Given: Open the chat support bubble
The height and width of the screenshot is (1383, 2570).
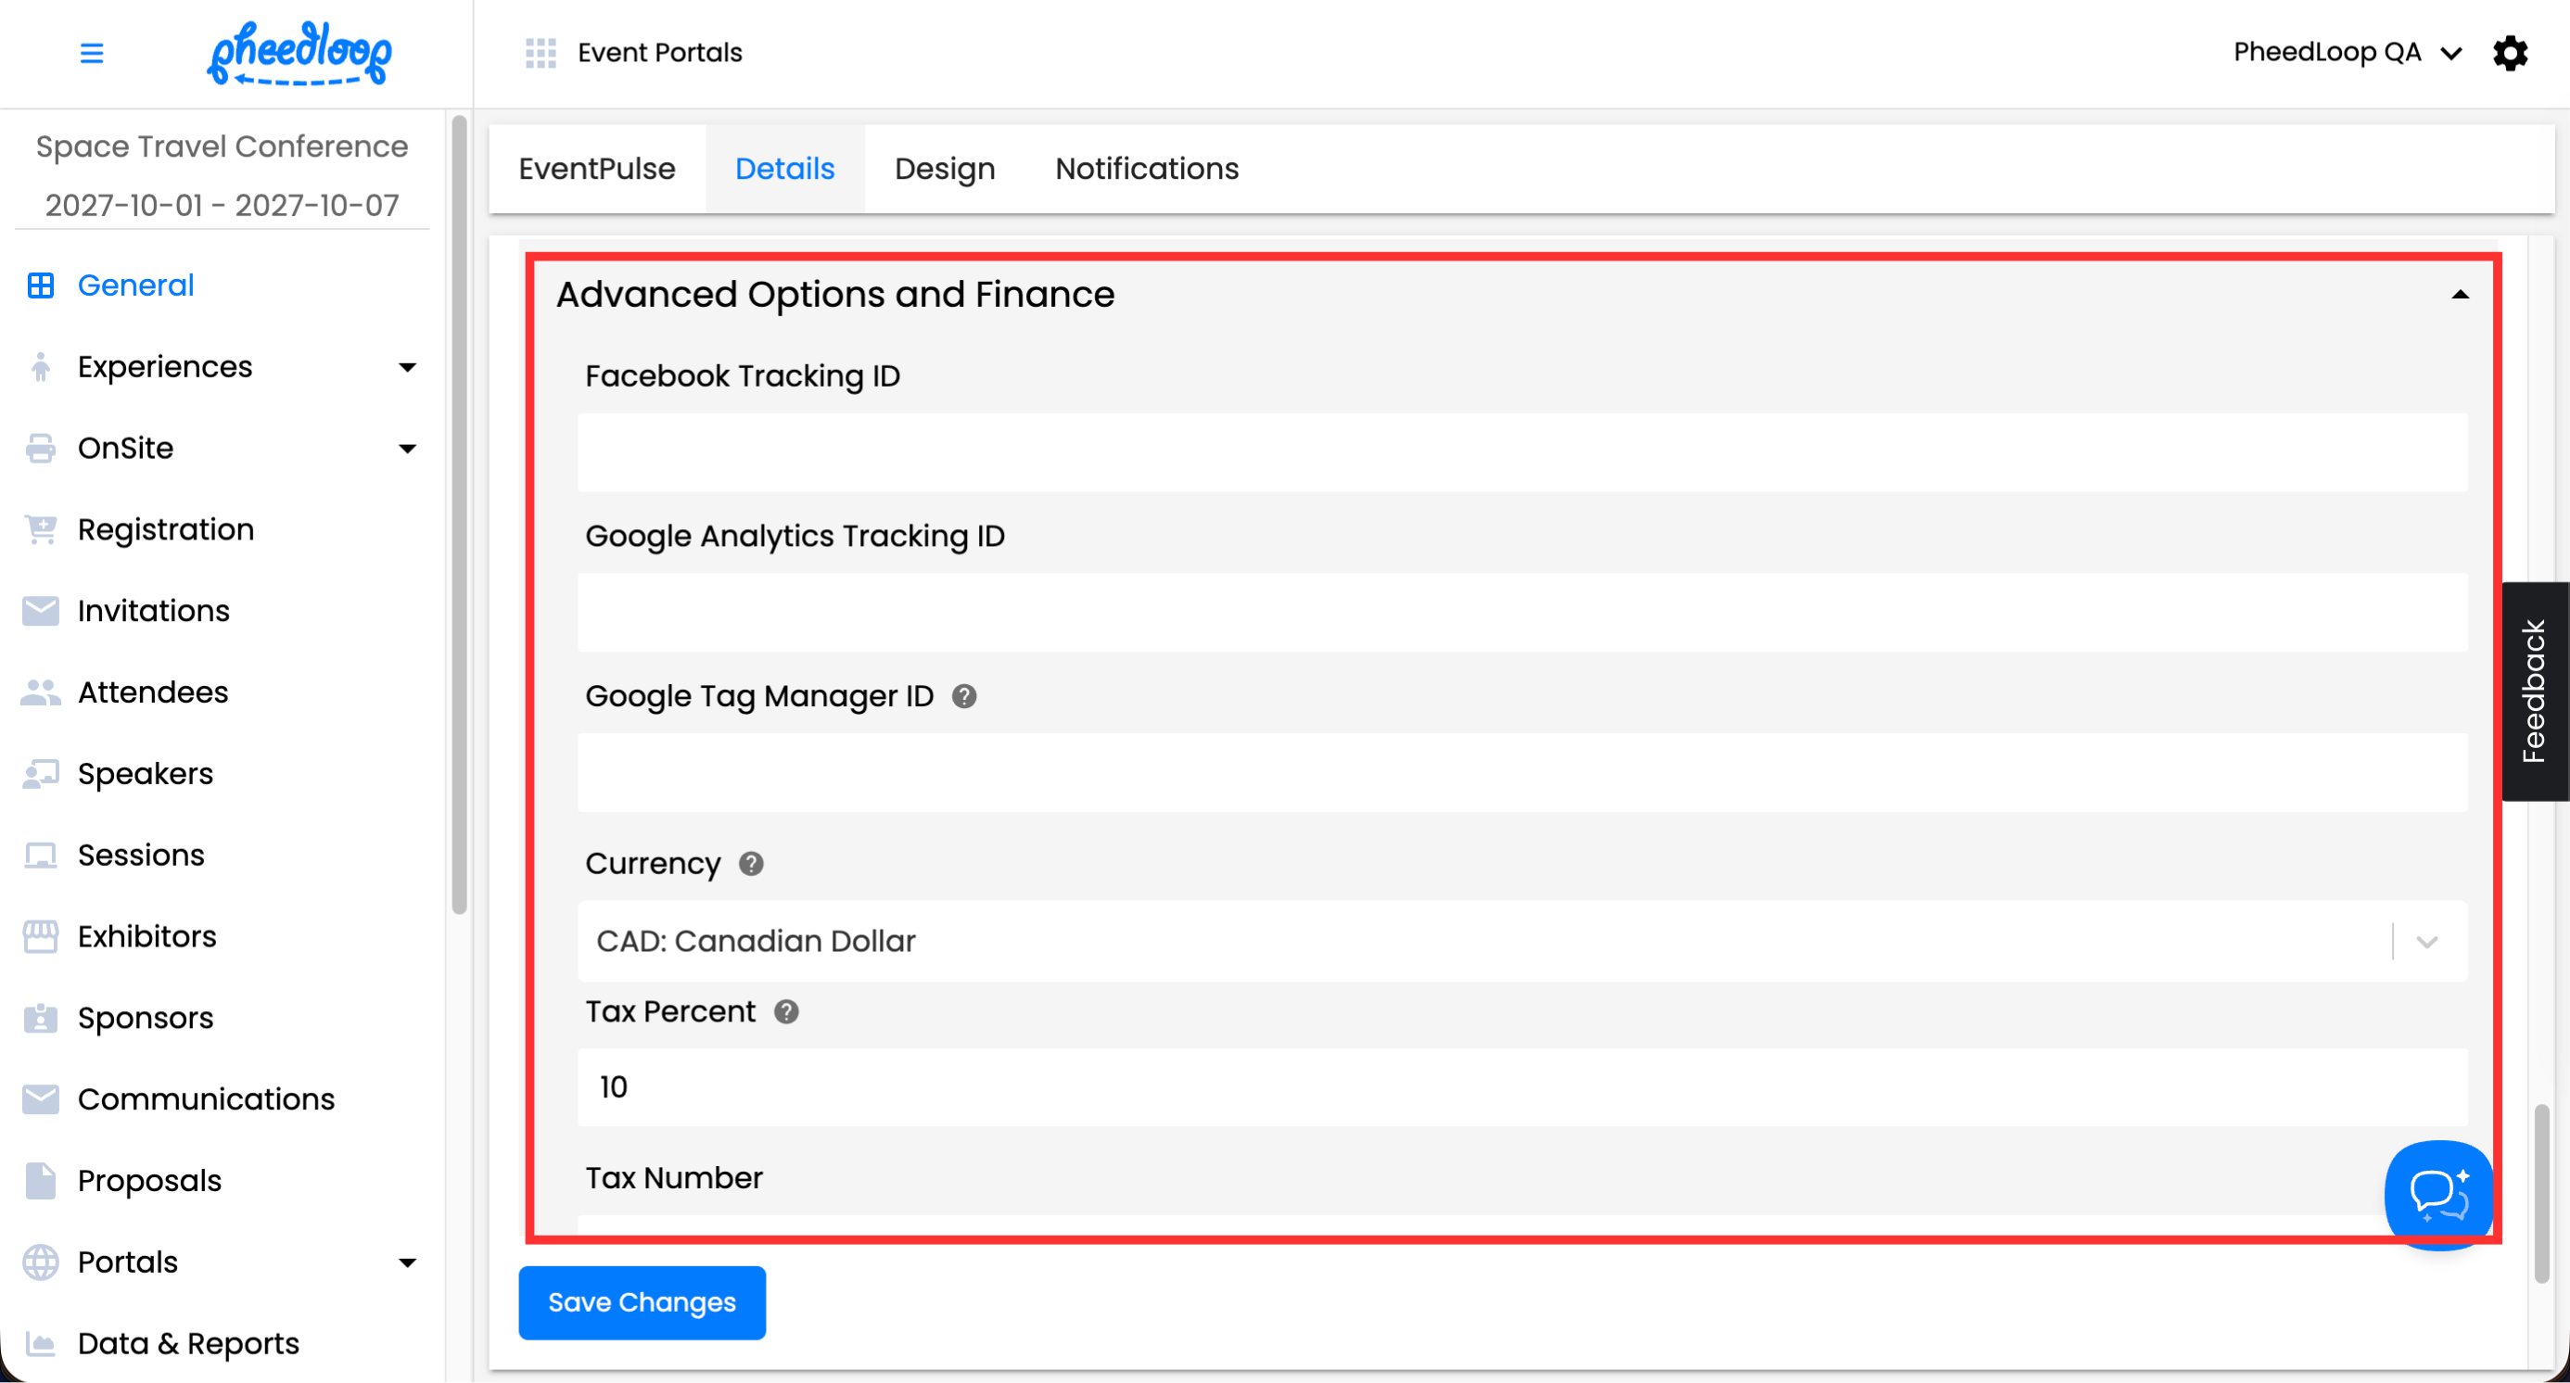Looking at the screenshot, I should tap(2438, 1194).
